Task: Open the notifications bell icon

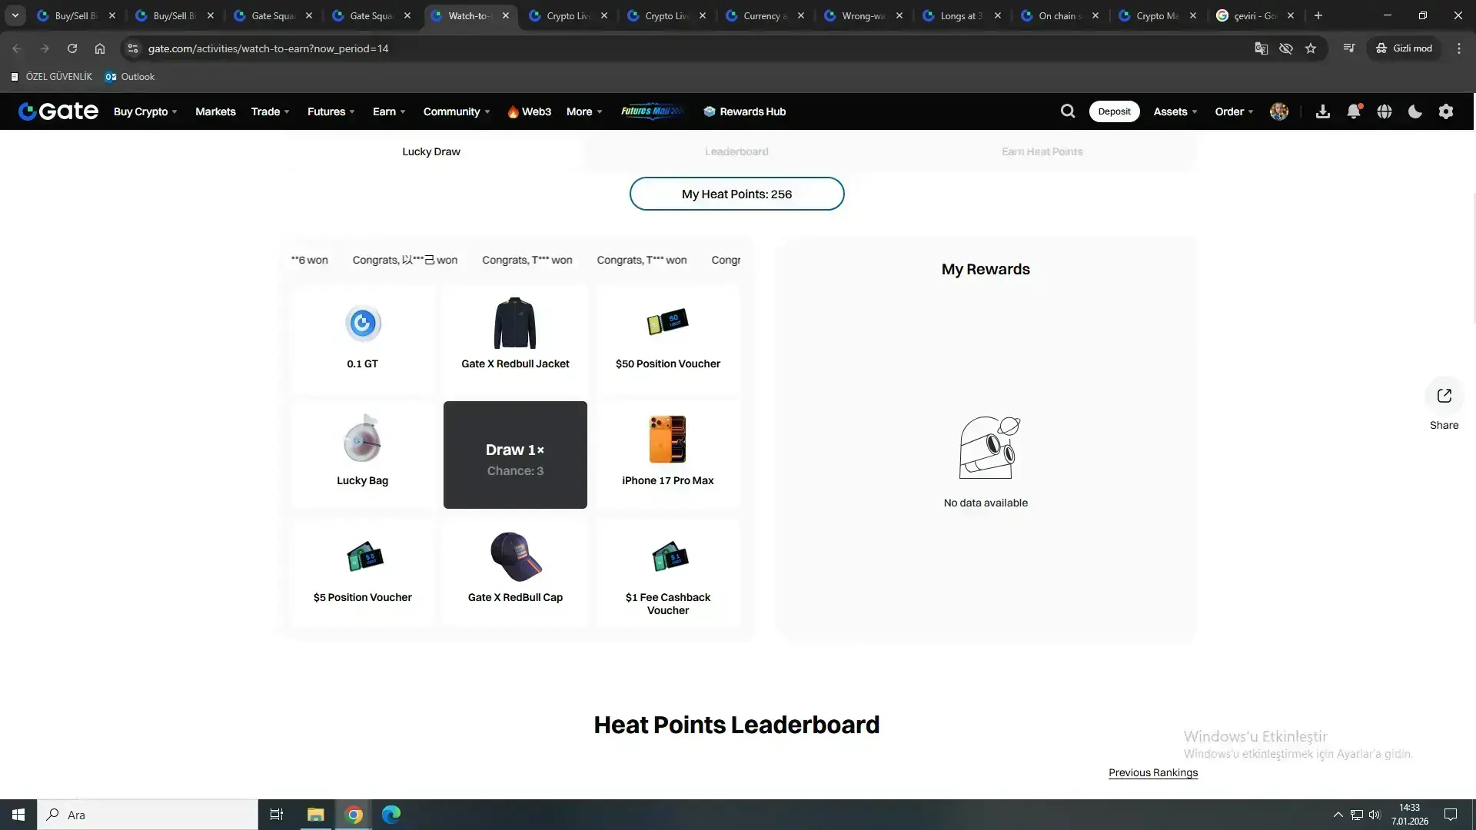Action: [1354, 111]
